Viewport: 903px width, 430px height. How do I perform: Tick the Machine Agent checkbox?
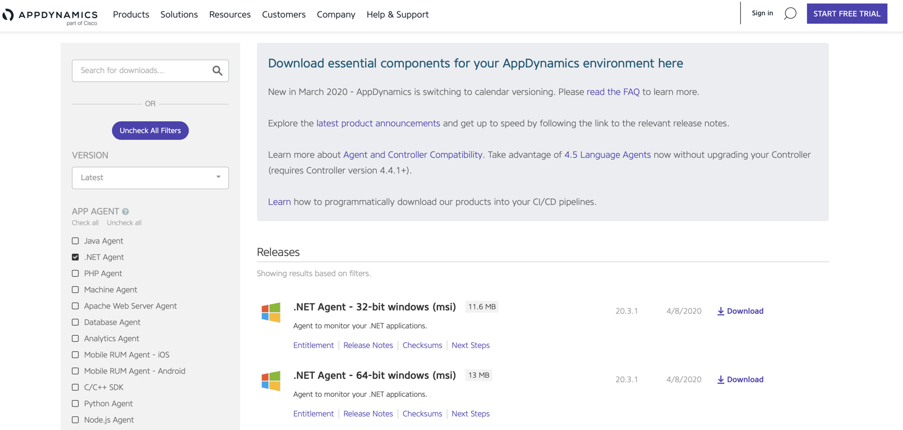pyautogui.click(x=75, y=290)
